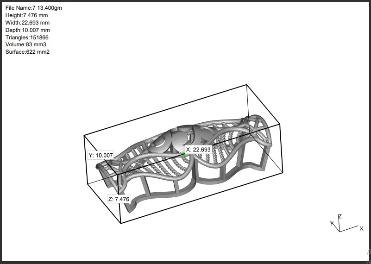Click the Depth:10.007 mm info line

27,30
